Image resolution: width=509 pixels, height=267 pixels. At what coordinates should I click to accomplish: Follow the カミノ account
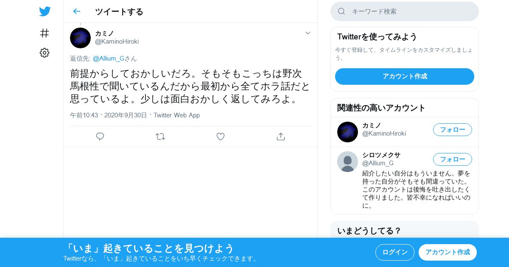tap(452, 130)
